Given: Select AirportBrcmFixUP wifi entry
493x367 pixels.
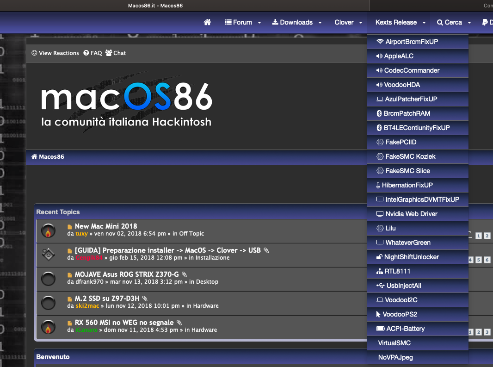Looking at the screenshot, I should pos(418,42).
